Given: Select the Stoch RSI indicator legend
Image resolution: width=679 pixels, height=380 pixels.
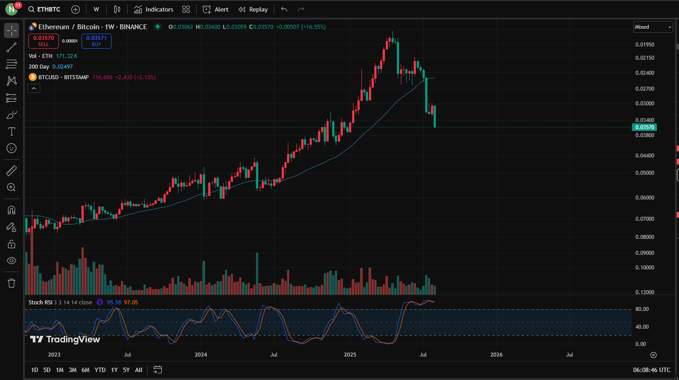Looking at the screenshot, I should [40, 302].
